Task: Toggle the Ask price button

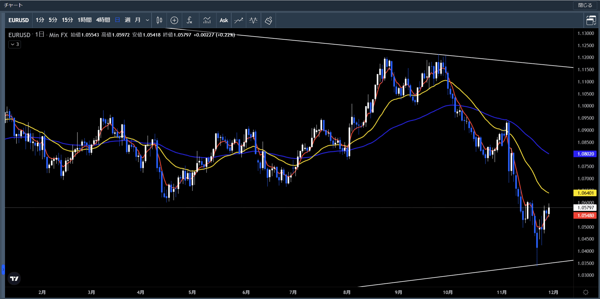Action: (224, 20)
